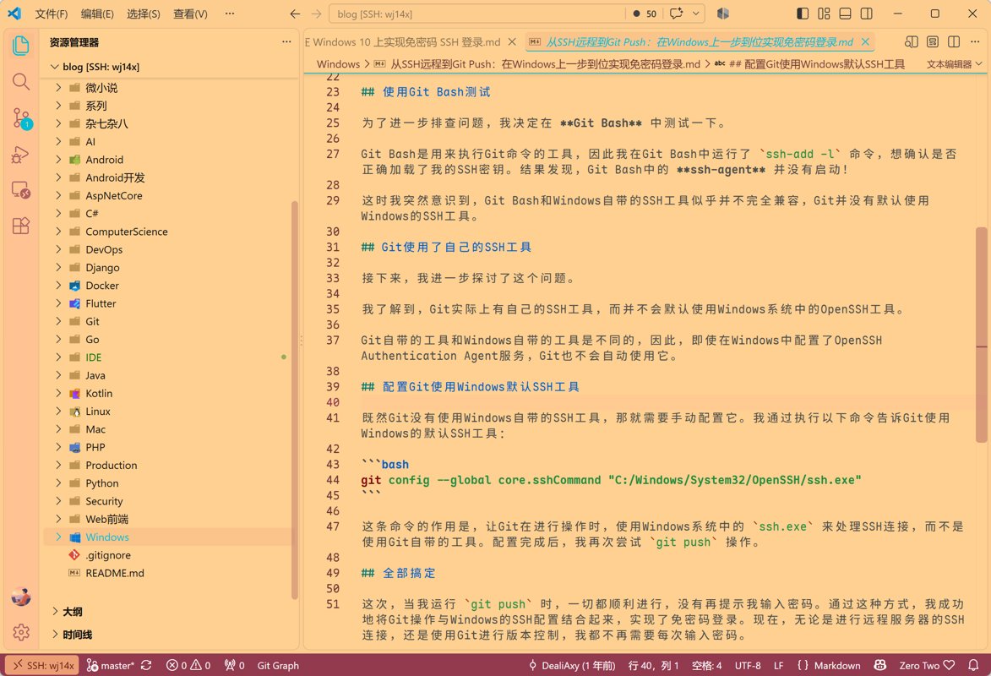Open the chat dropdown arrow in title bar
The height and width of the screenshot is (676, 991).
[x=696, y=14]
